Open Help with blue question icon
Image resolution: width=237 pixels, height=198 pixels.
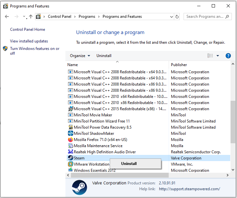click(x=228, y=56)
